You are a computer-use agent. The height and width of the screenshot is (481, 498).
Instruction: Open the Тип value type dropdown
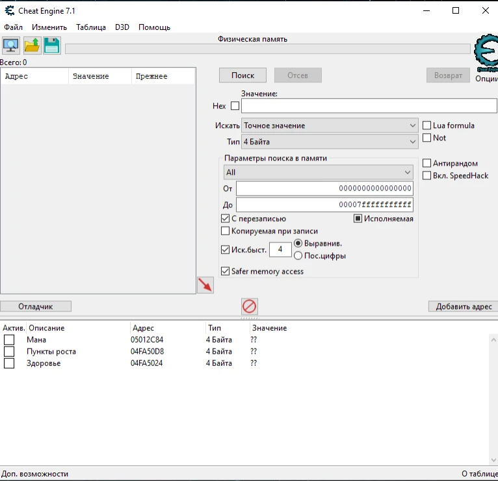[330, 142]
